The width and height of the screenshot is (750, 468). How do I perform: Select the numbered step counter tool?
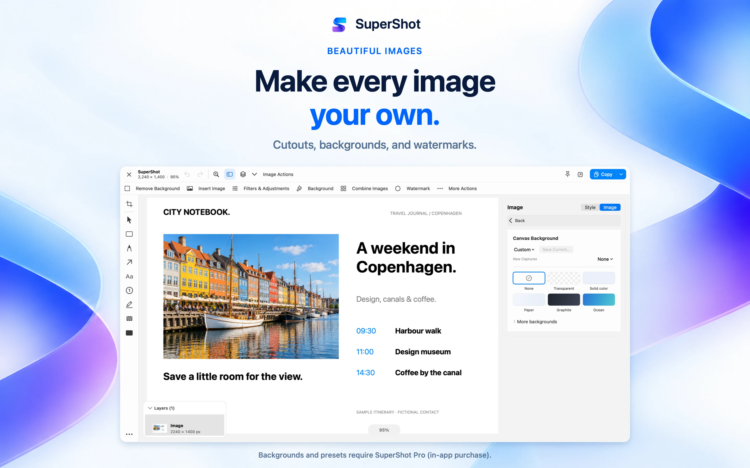pyautogui.click(x=129, y=290)
